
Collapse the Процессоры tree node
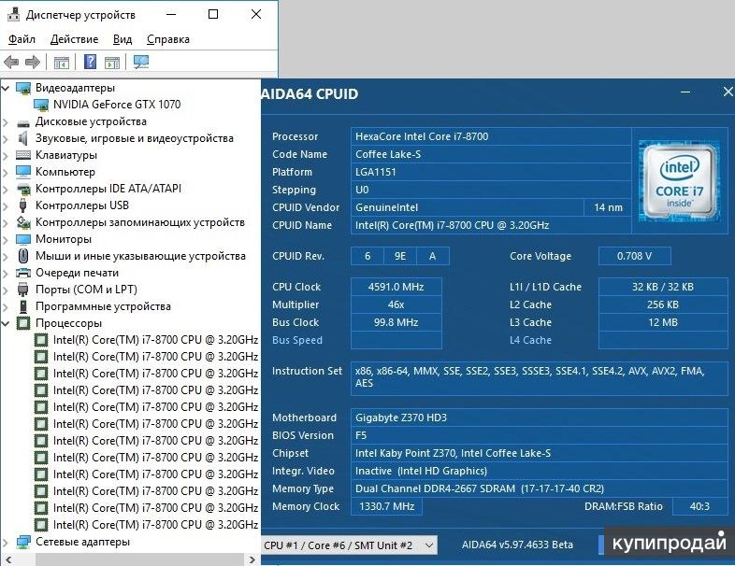pyautogui.click(x=7, y=323)
